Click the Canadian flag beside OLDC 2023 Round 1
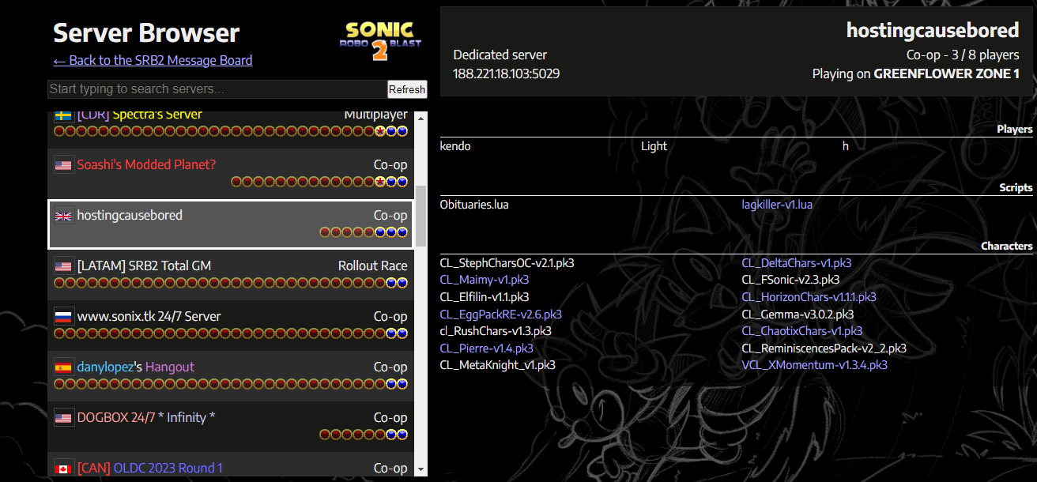Image resolution: width=1037 pixels, height=482 pixels. 64,469
